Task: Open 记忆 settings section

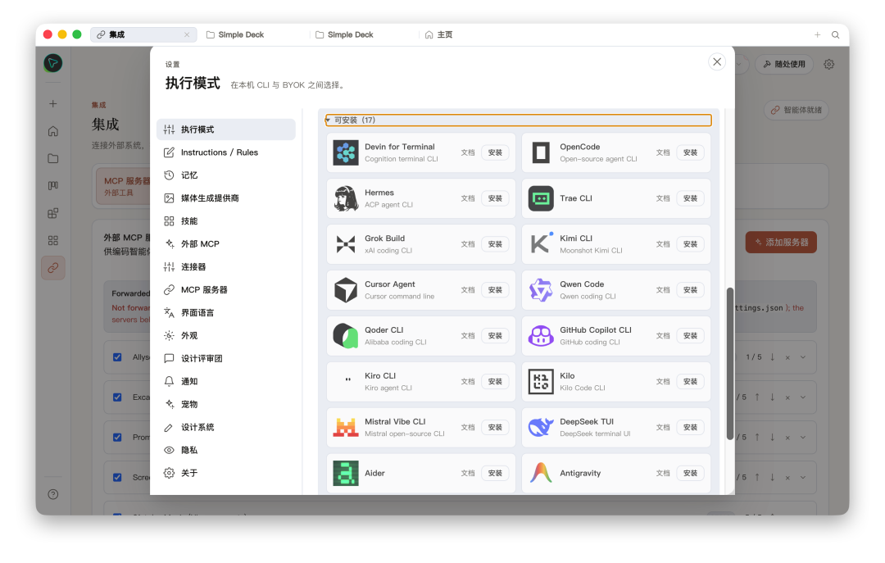Action: (x=226, y=175)
